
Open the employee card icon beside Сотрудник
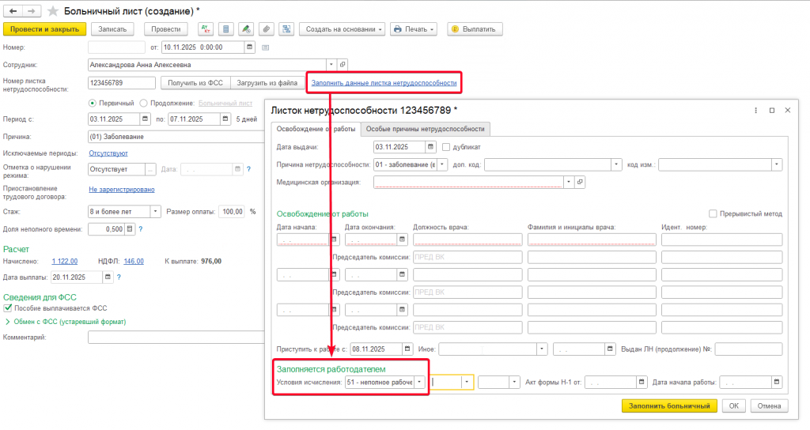pyautogui.click(x=342, y=65)
